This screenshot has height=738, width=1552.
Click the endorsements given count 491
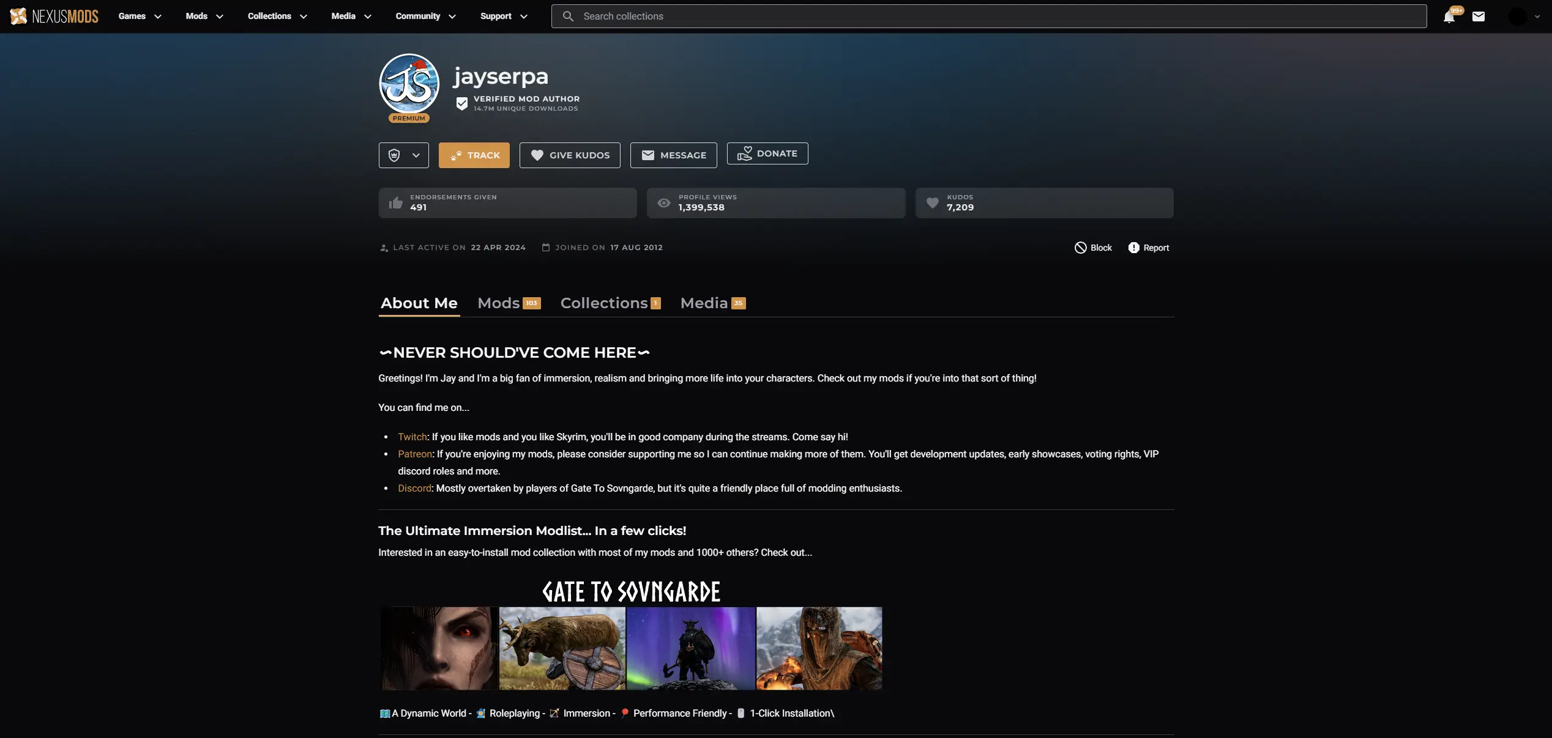419,207
